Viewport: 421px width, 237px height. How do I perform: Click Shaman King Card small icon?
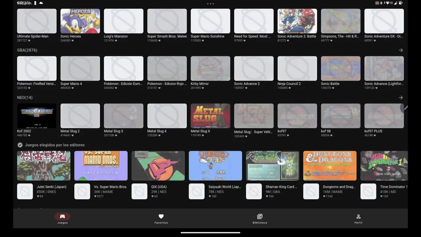(x=254, y=191)
